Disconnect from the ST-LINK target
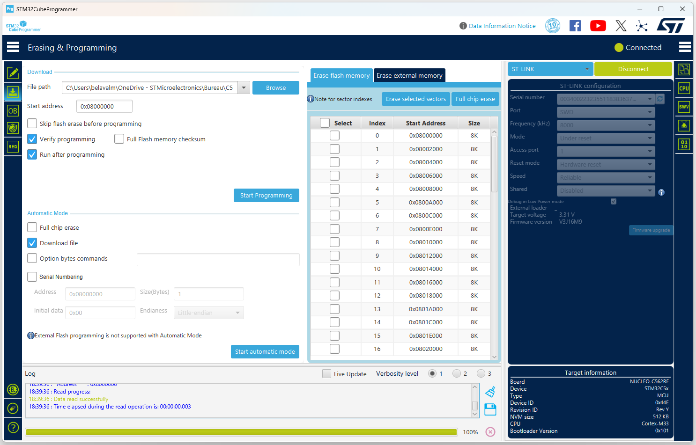This screenshot has width=696, height=445. [x=633, y=69]
